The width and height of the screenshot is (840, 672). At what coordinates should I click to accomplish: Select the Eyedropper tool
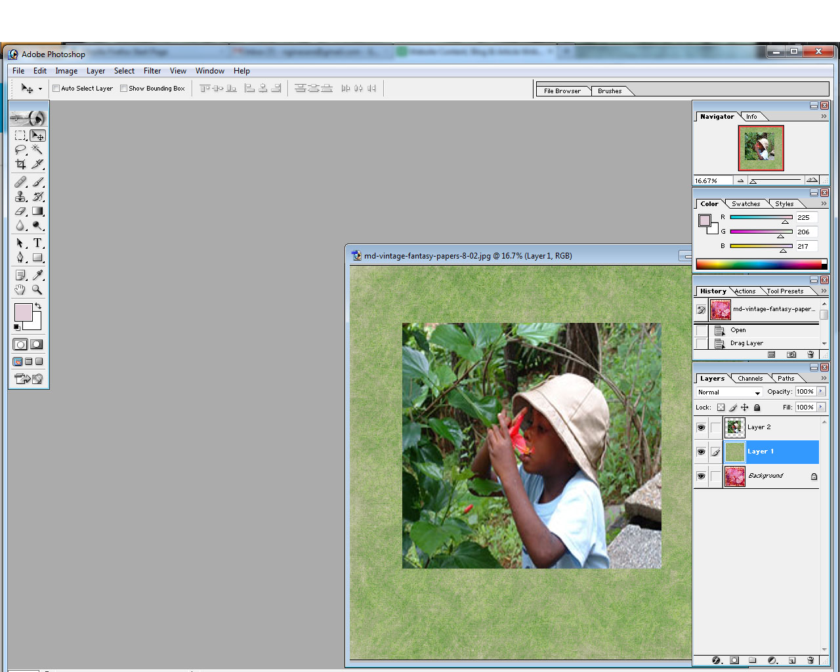tap(37, 275)
